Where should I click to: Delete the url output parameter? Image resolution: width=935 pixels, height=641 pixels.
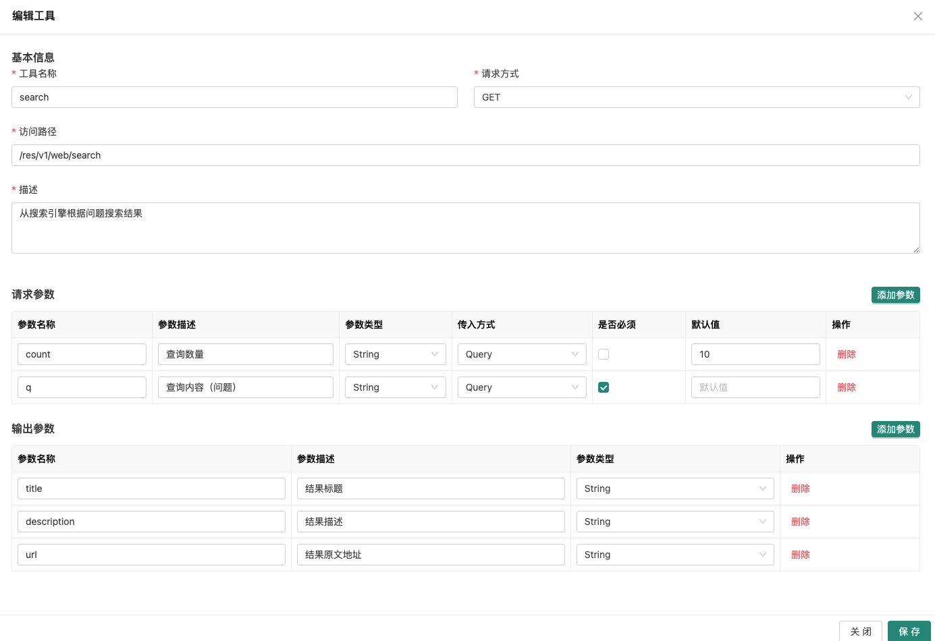pos(800,555)
